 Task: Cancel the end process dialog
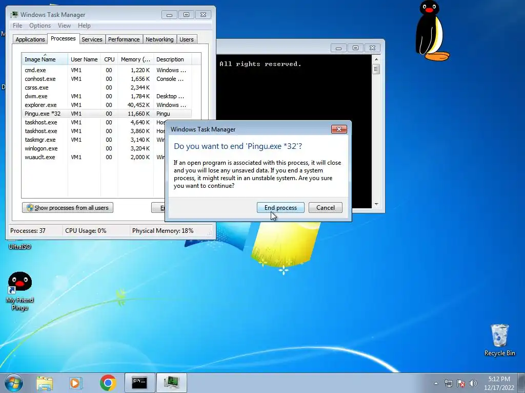(326, 208)
